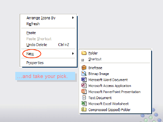Choose Undo Delete menu entry
This screenshot has width=163, height=122.
click(x=37, y=45)
